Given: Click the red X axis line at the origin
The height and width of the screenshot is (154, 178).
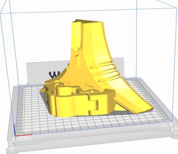Looking at the screenshot, I should [24, 135].
